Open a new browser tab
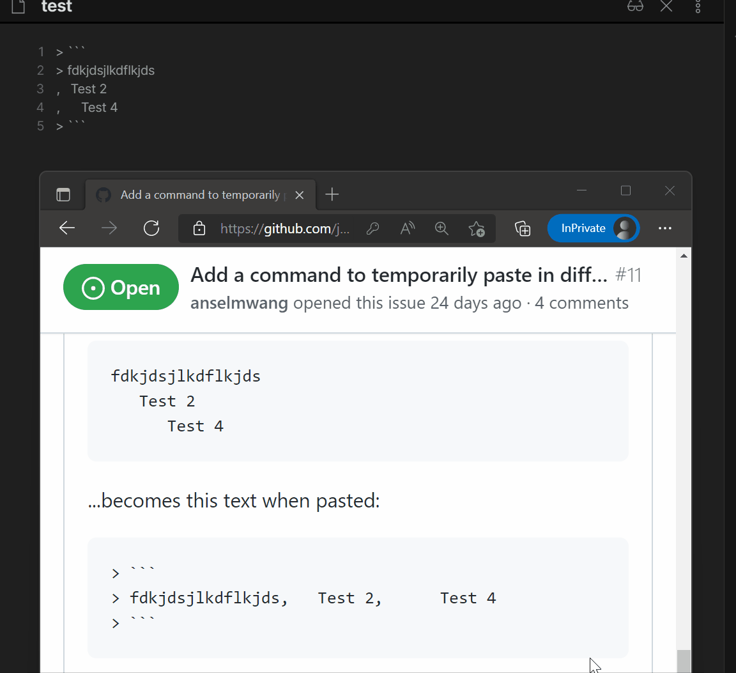 [x=332, y=194]
